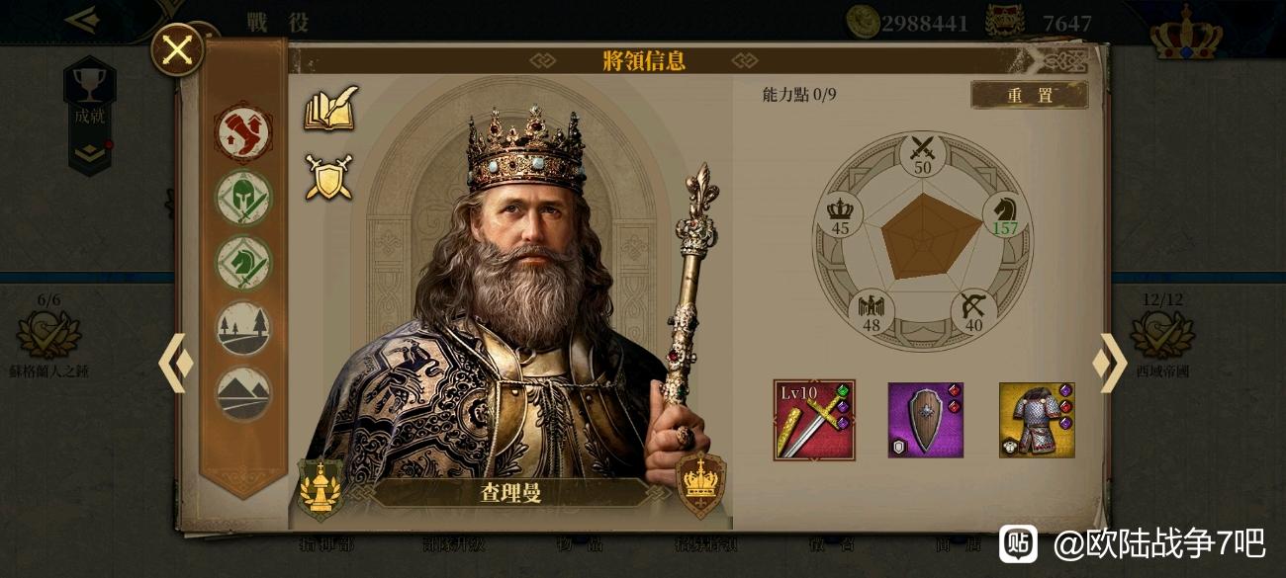Choose the green knight horse skill badge
The height and width of the screenshot is (578, 1286).
(x=243, y=262)
